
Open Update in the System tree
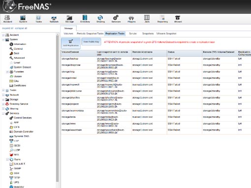point(16,76)
